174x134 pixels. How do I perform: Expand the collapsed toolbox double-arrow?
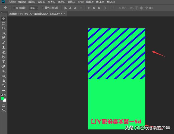point(2,12)
